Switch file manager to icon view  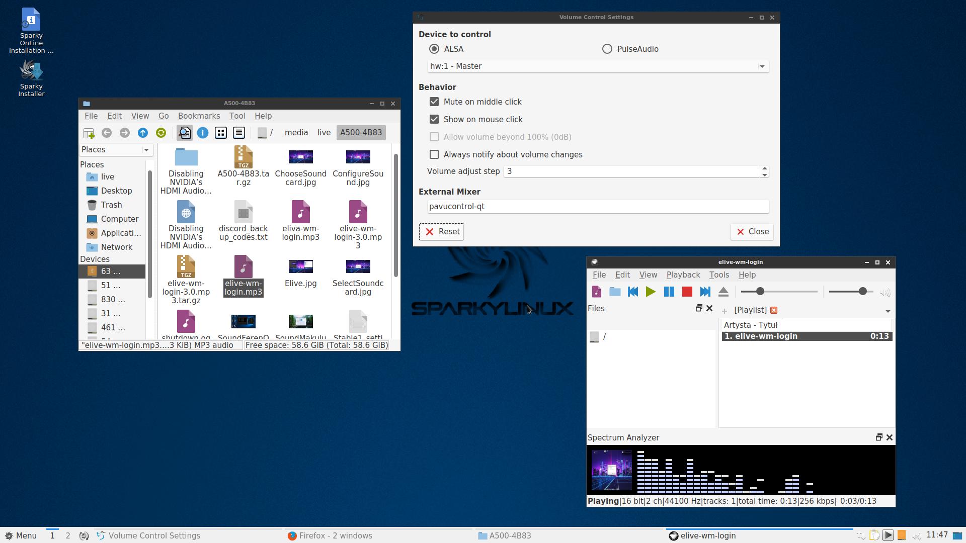pyautogui.click(x=220, y=133)
